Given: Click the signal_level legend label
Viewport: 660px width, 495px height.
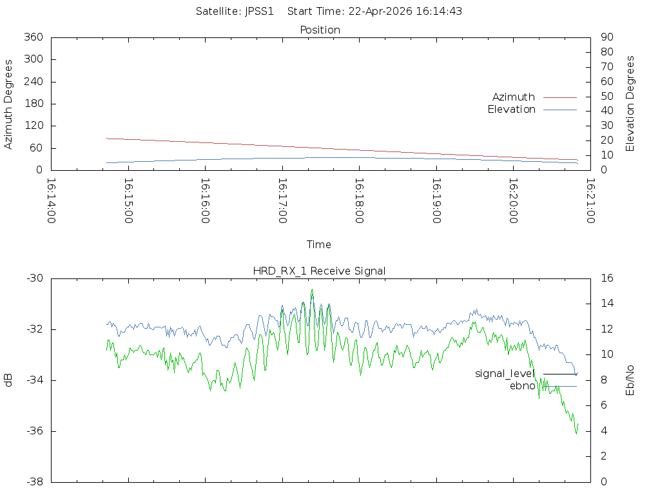Looking at the screenshot, I should (505, 374).
